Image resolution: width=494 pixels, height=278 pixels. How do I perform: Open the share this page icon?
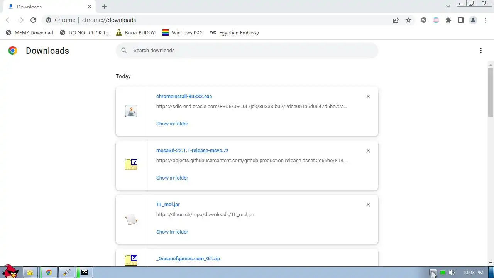(x=396, y=20)
